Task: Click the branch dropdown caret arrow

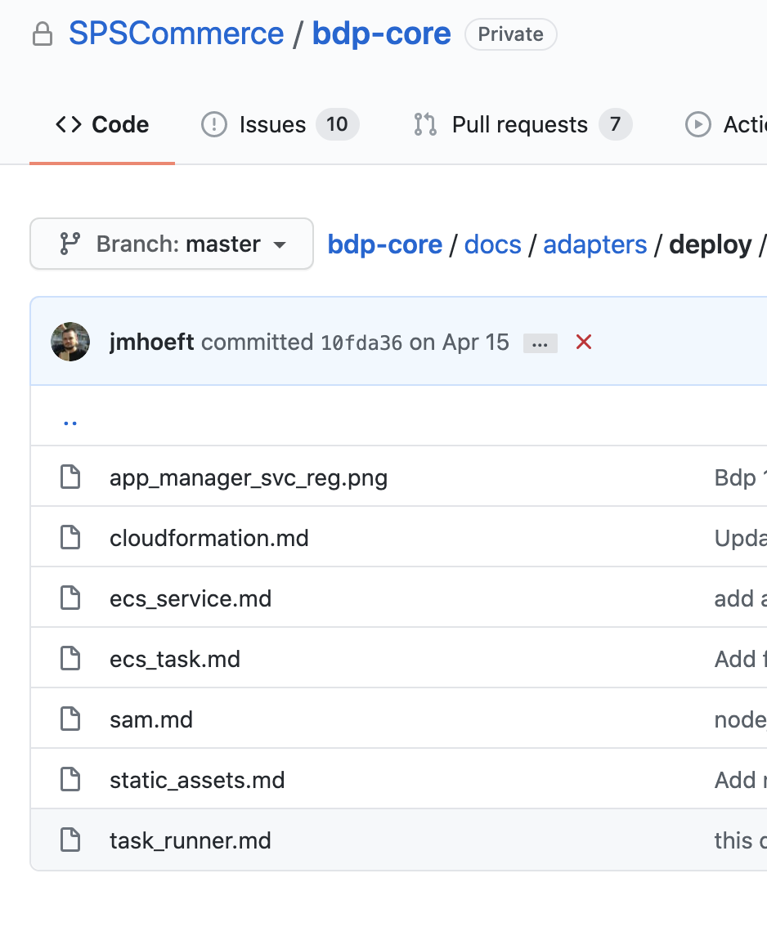Action: pos(279,245)
